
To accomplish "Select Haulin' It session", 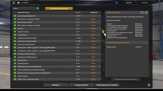I will (x=57, y=29).
